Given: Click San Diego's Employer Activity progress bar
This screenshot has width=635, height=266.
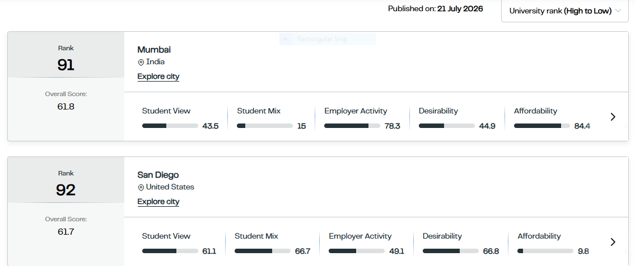Looking at the screenshot, I should point(357,251).
